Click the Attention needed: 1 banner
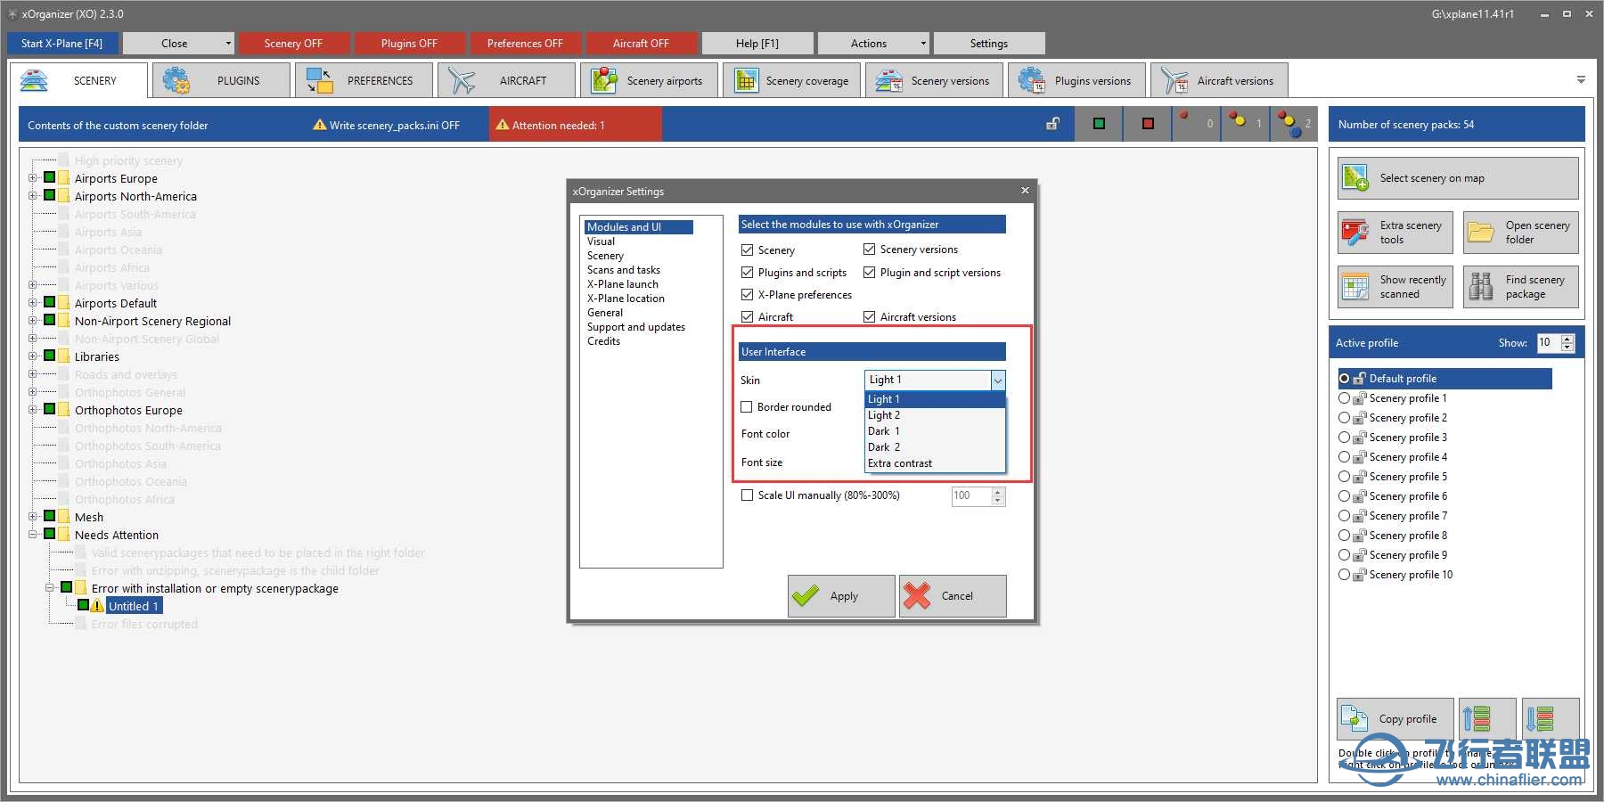The width and height of the screenshot is (1604, 802). coord(576,125)
